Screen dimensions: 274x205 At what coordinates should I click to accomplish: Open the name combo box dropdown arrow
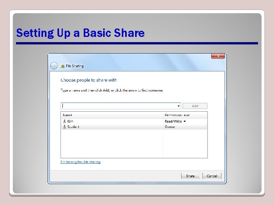coord(178,106)
